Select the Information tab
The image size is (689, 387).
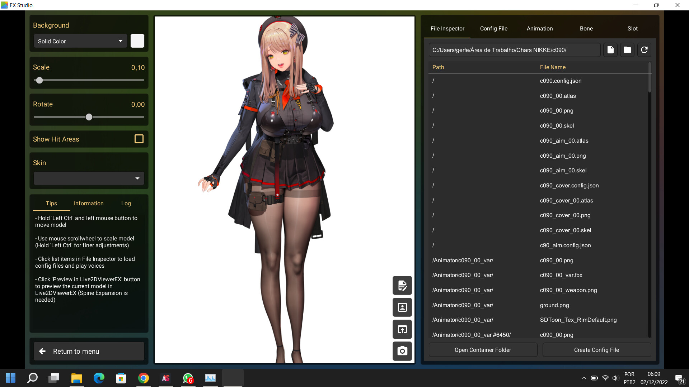(x=89, y=203)
